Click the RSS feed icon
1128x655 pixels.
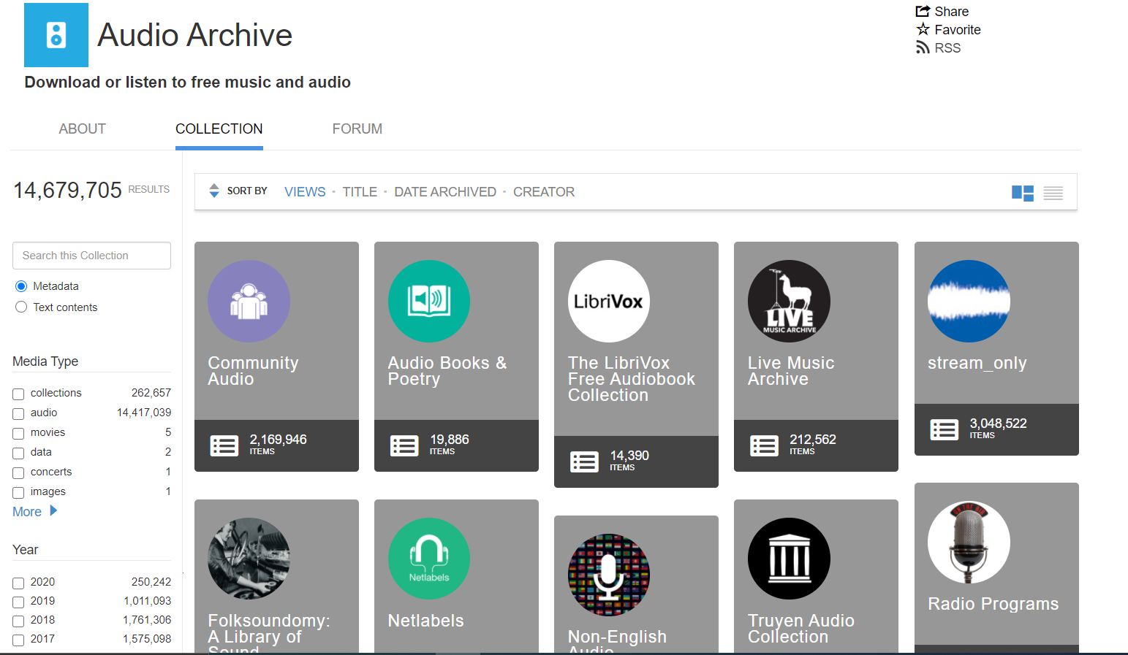[923, 47]
